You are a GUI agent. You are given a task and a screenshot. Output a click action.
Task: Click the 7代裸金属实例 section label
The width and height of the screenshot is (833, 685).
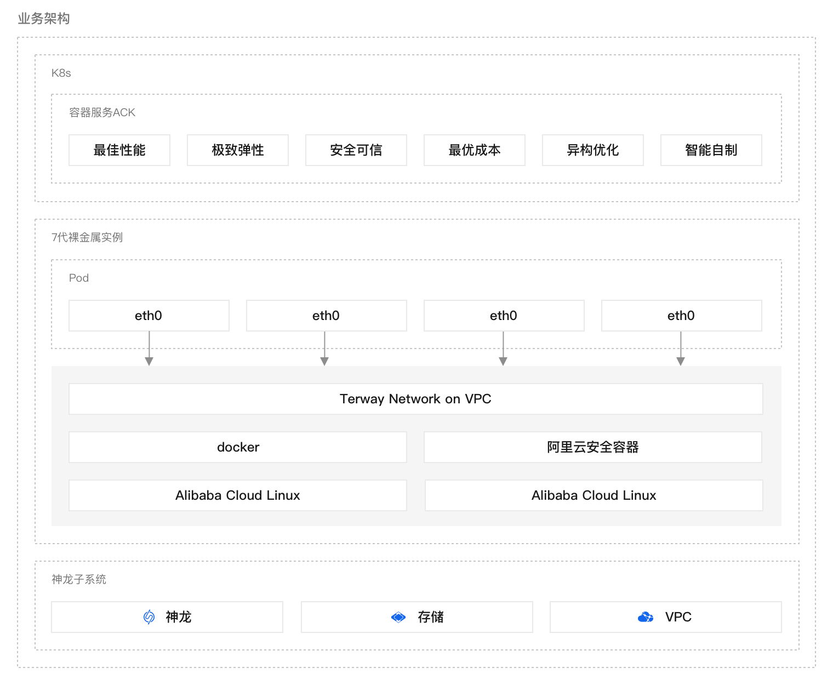pyautogui.click(x=87, y=237)
